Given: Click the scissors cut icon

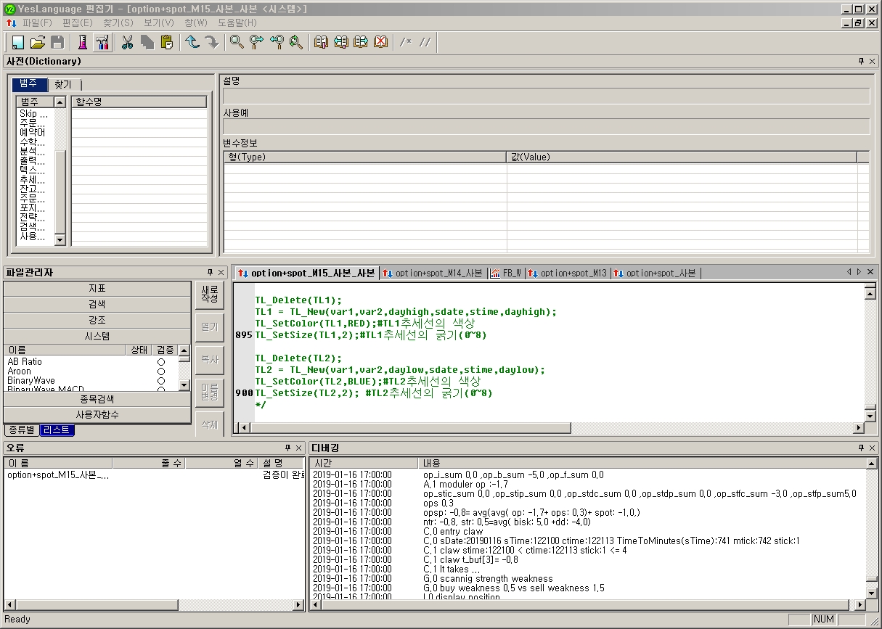Looking at the screenshot, I should click(127, 42).
